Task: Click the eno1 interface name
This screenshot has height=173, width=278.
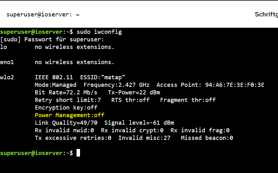Action: click(7, 62)
